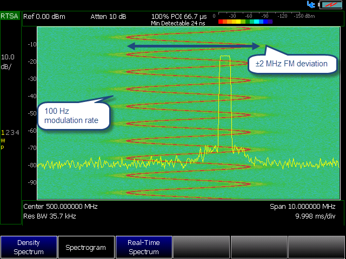Image resolution: width=346 pixels, height=259 pixels.
Task: Click the P detector indicator
Action: coord(2,147)
